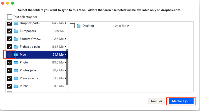The height and width of the screenshot is (111, 200).
Task: Click the Mettre à jour button
Action: pyautogui.click(x=181, y=101)
